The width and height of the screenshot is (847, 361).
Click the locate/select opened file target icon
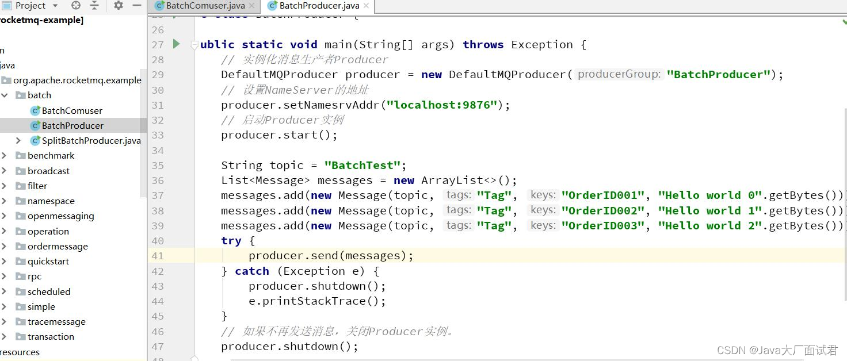coord(76,6)
